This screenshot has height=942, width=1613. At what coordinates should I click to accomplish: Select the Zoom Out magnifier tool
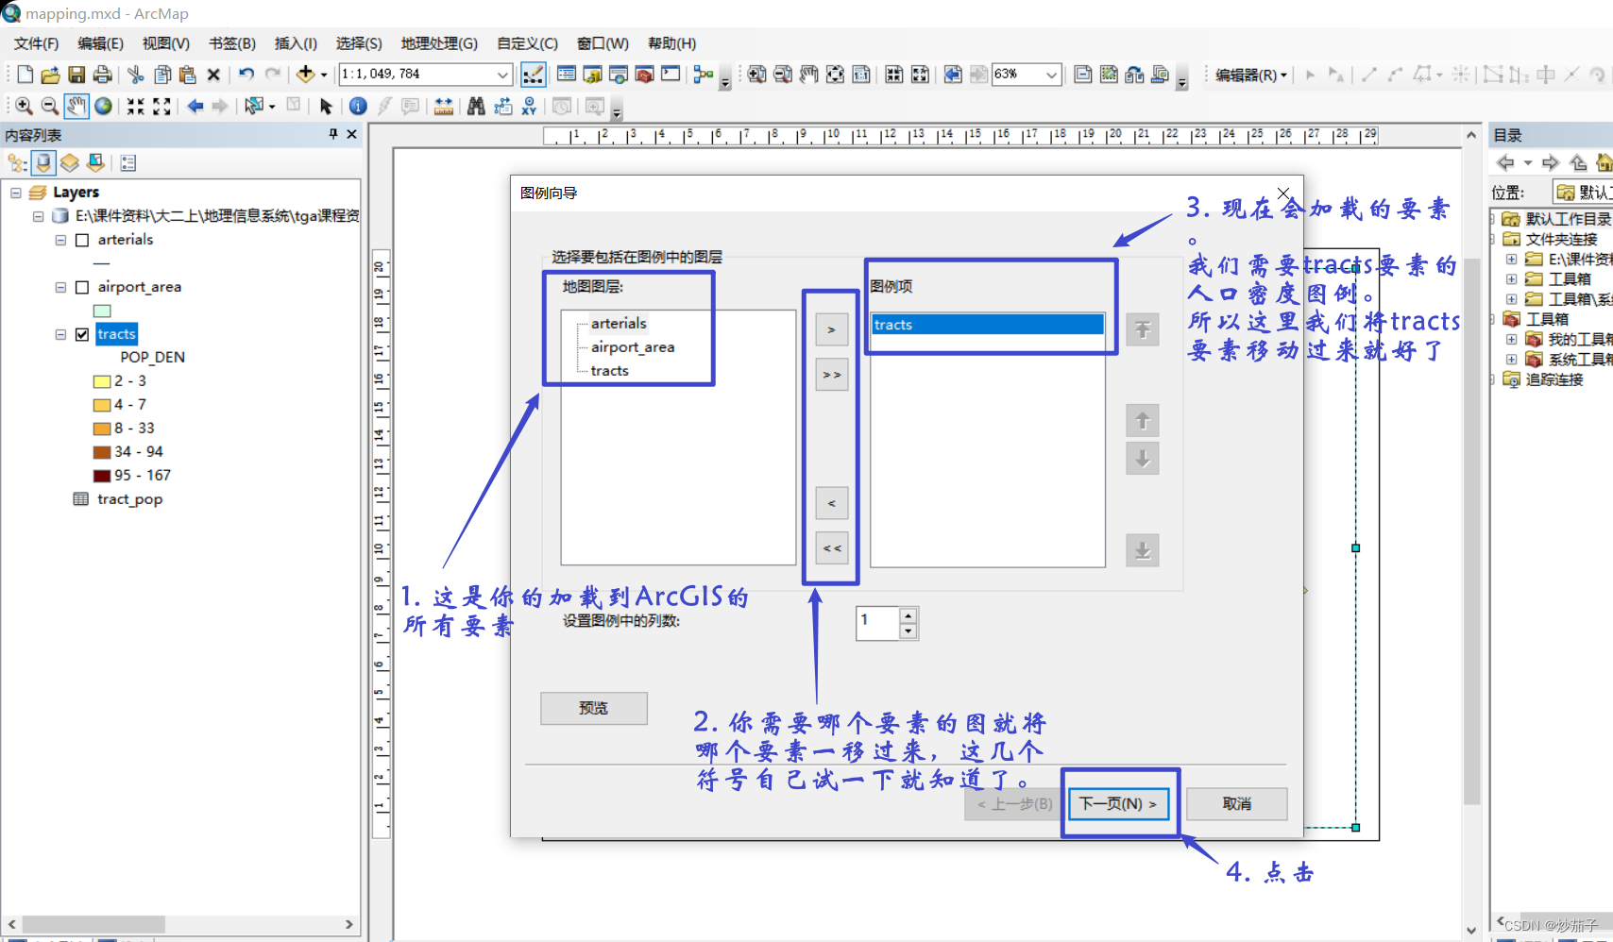point(50,107)
